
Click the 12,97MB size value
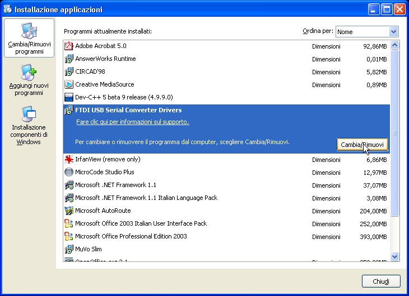[x=375, y=173]
